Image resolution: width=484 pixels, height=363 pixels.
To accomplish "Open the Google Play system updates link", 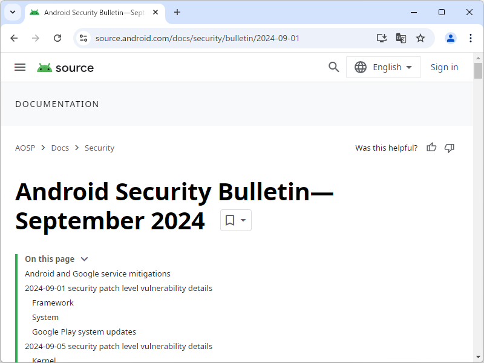I will (x=83, y=332).
